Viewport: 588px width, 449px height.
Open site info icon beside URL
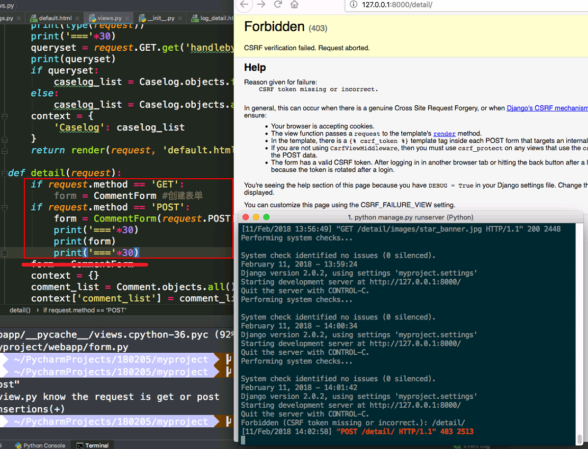[353, 5]
